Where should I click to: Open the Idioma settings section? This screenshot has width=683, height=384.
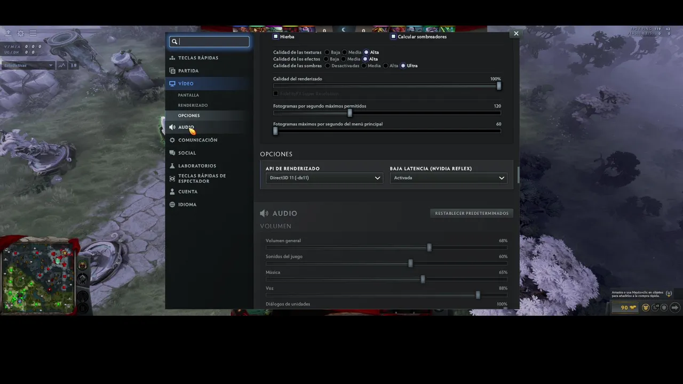pyautogui.click(x=187, y=204)
